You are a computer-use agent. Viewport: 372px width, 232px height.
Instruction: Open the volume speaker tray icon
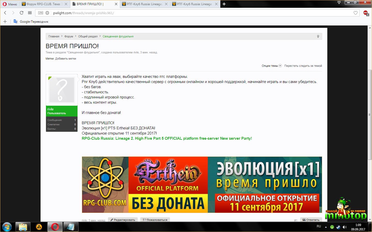pyautogui.click(x=344, y=227)
